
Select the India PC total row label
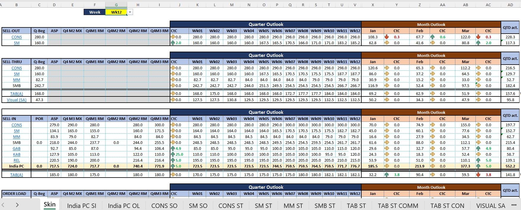point(17,166)
